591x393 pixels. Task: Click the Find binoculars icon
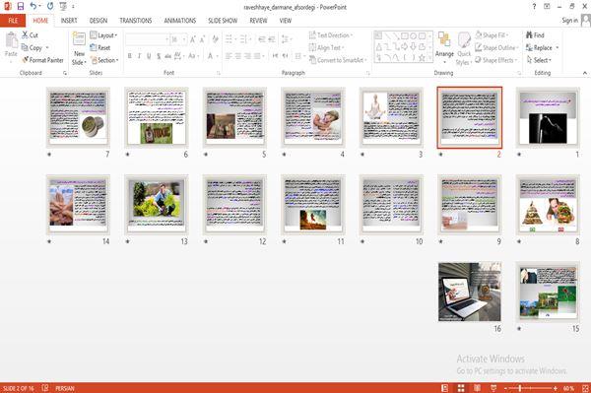[529, 35]
